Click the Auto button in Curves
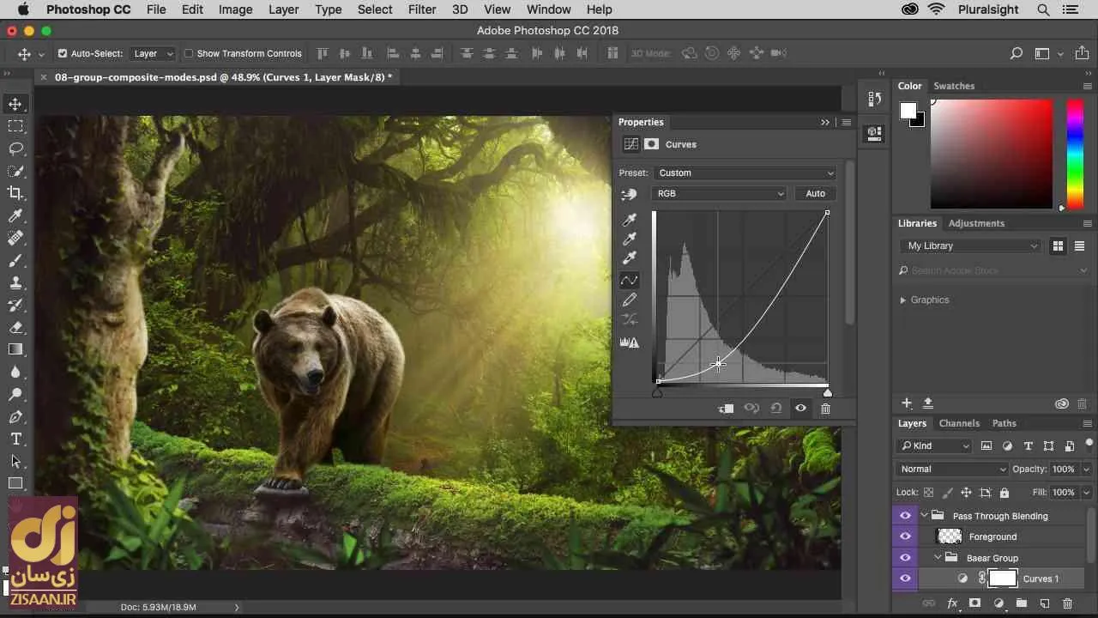 [x=815, y=193]
